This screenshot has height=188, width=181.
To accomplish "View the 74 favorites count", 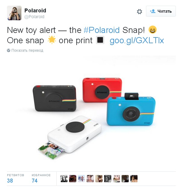I will [x=35, y=180].
